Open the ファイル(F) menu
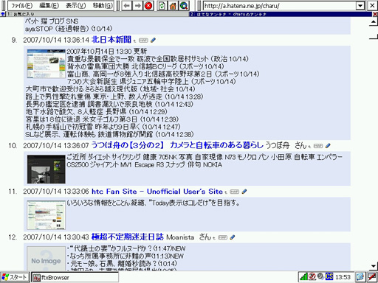Image resolution: width=378 pixels, height=283 pixels. (x=21, y=5)
